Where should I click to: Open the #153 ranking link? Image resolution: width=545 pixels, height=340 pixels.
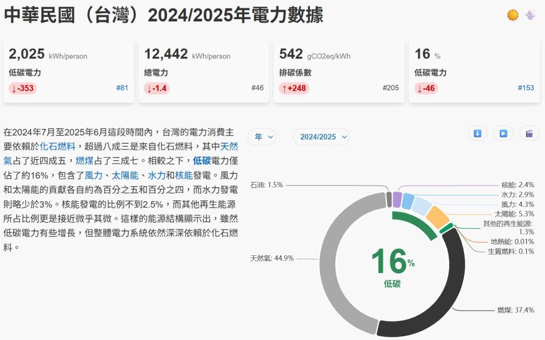click(526, 88)
